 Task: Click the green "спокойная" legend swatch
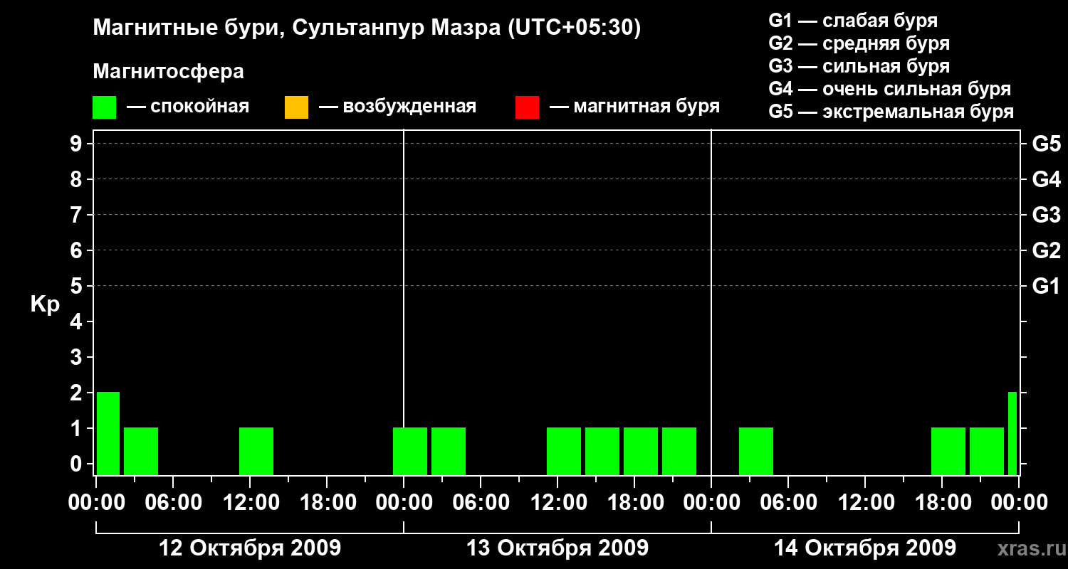pyautogui.click(x=105, y=107)
